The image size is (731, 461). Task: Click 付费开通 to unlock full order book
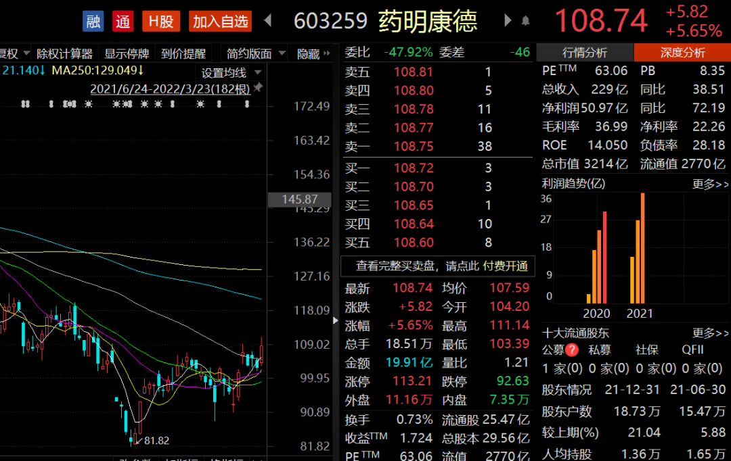506,266
